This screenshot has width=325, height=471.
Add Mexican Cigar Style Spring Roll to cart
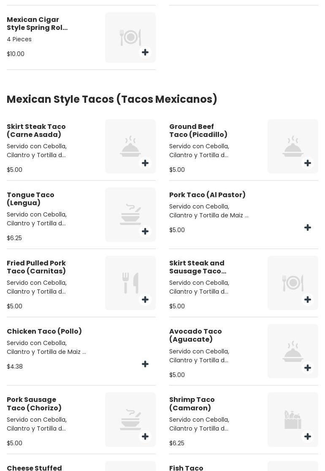[x=145, y=52]
